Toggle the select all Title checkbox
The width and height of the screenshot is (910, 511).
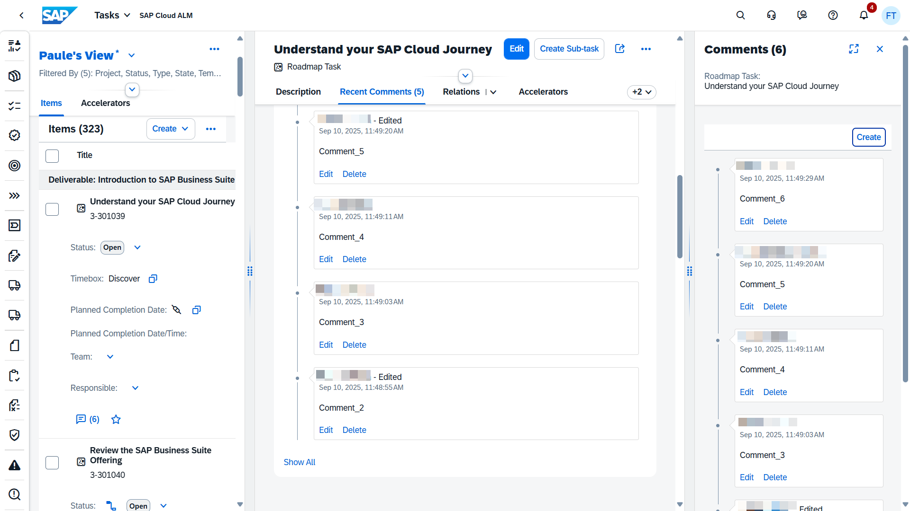point(52,156)
